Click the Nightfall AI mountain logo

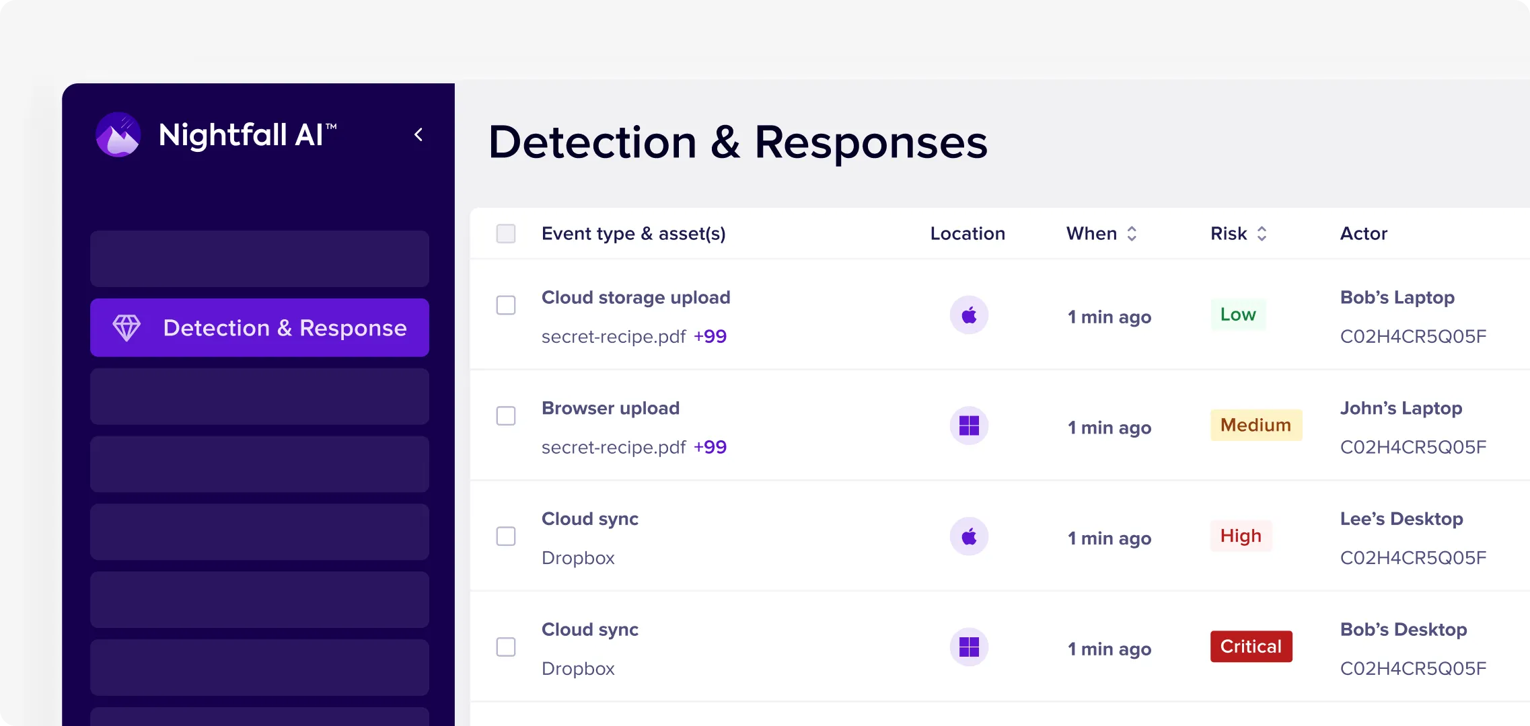point(118,134)
